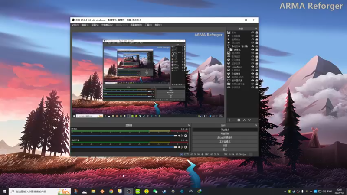Screen dimensions: 347x195
Task: Hide the 欢迎特效 source with its eye
Action: (x=252, y=74)
